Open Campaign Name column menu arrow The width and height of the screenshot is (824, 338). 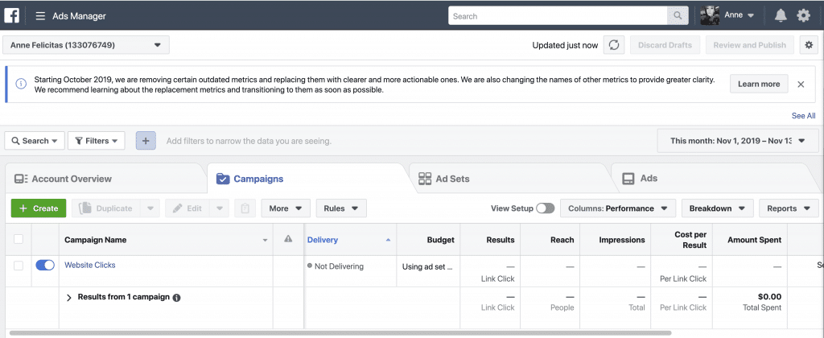pyautogui.click(x=265, y=241)
